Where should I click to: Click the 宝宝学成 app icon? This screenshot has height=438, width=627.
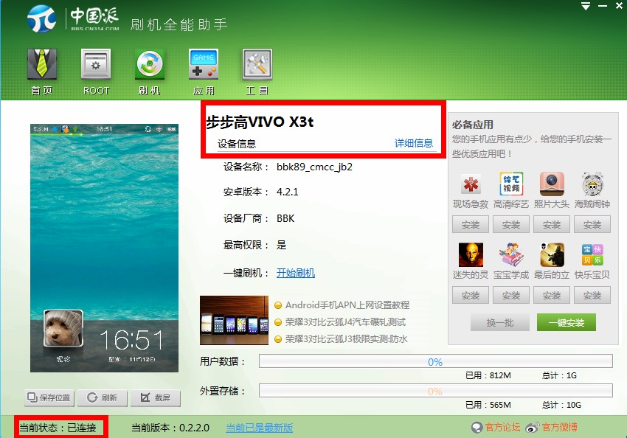pos(511,255)
